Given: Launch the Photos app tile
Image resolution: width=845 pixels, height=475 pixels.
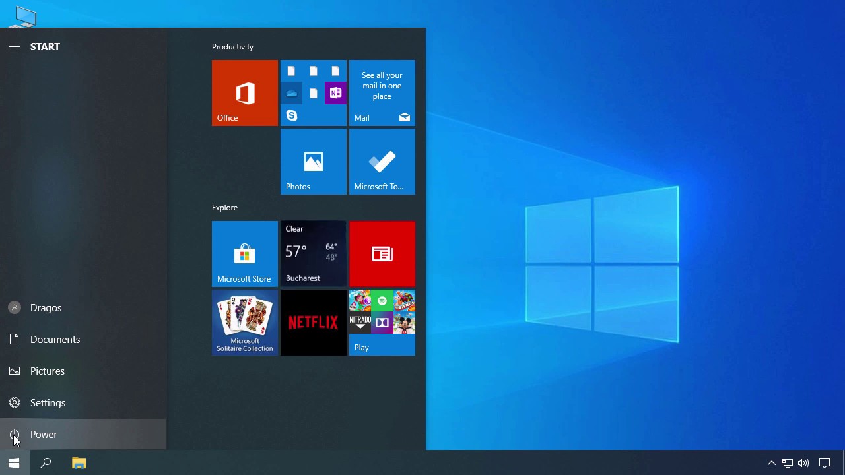Looking at the screenshot, I should click(x=313, y=162).
